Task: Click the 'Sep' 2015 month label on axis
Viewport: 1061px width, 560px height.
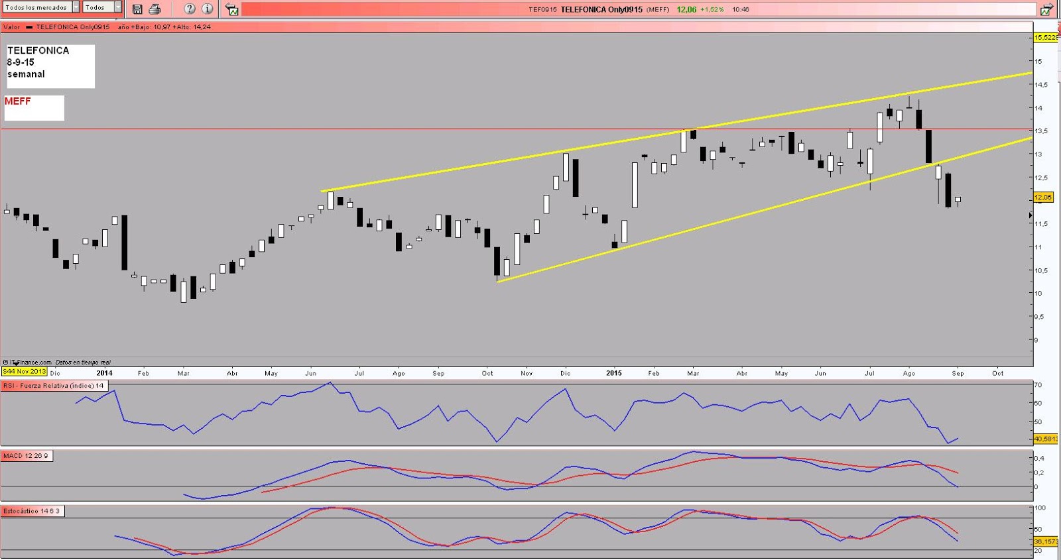Action: (x=958, y=373)
